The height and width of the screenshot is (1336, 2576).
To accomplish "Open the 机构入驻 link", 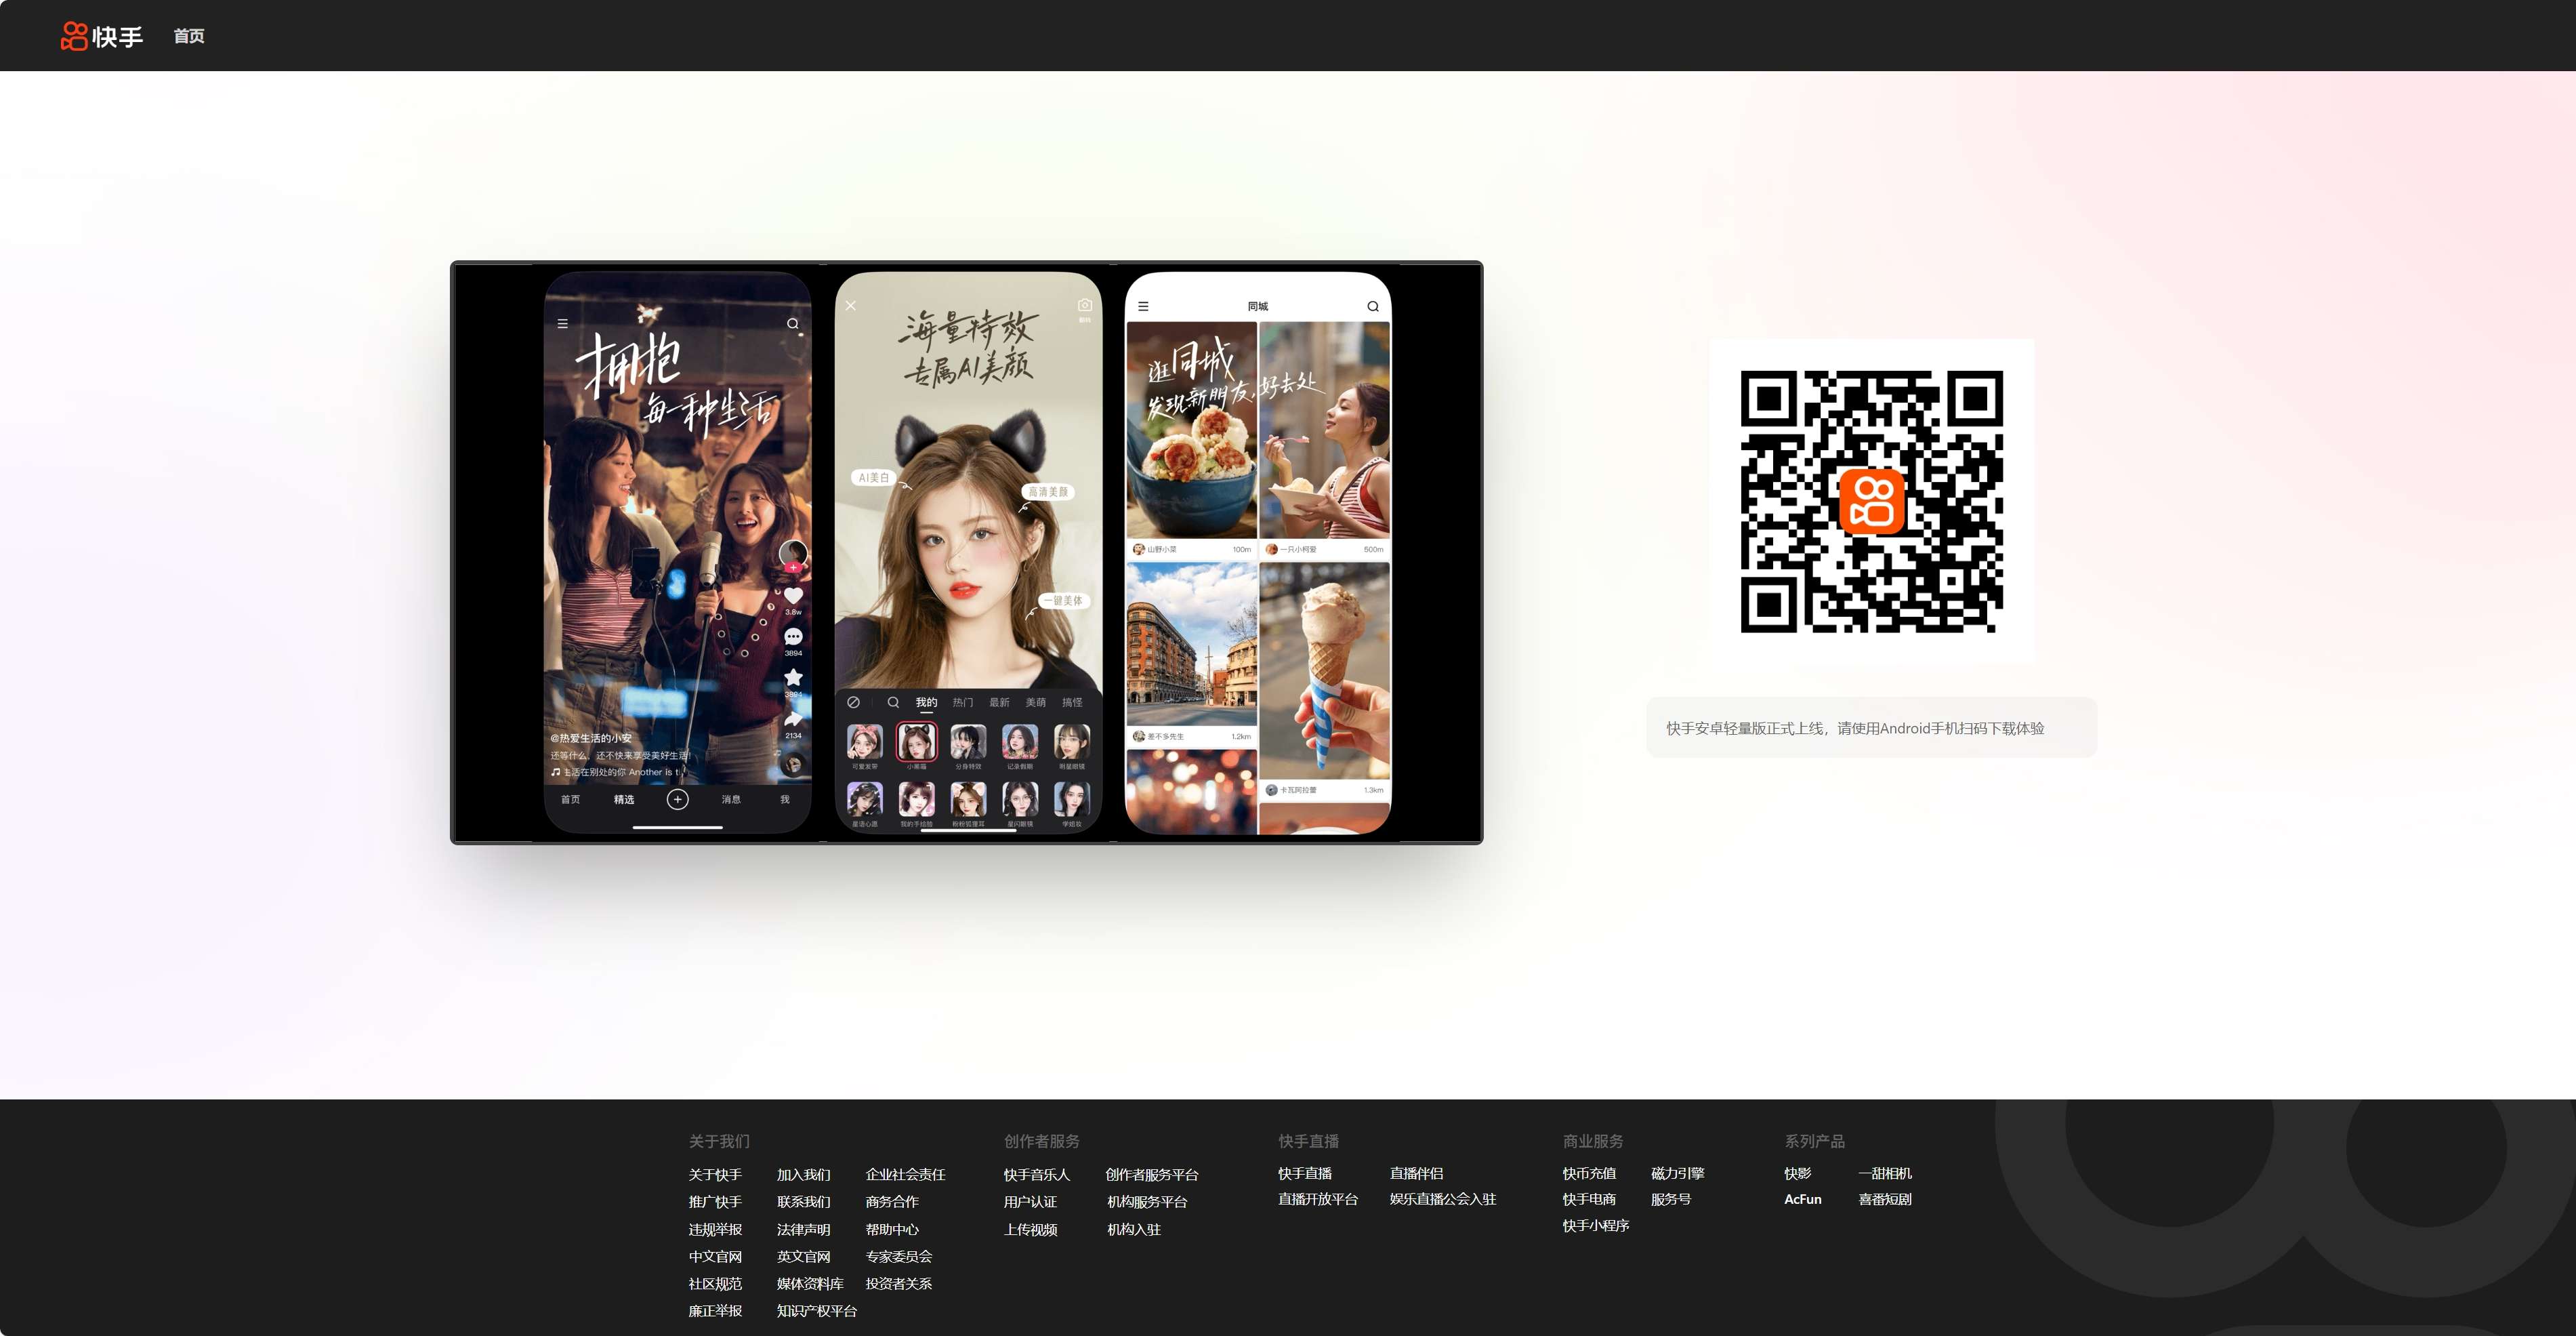I will (x=1134, y=1230).
